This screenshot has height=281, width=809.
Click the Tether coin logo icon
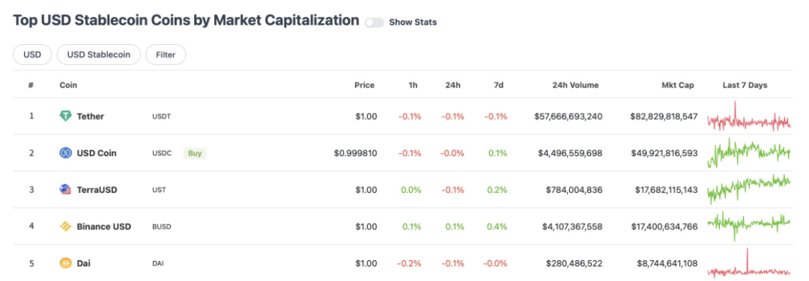pyautogui.click(x=65, y=117)
